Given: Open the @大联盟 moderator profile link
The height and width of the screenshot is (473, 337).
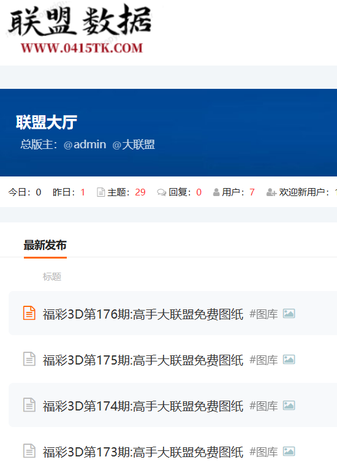Looking at the screenshot, I should [134, 145].
